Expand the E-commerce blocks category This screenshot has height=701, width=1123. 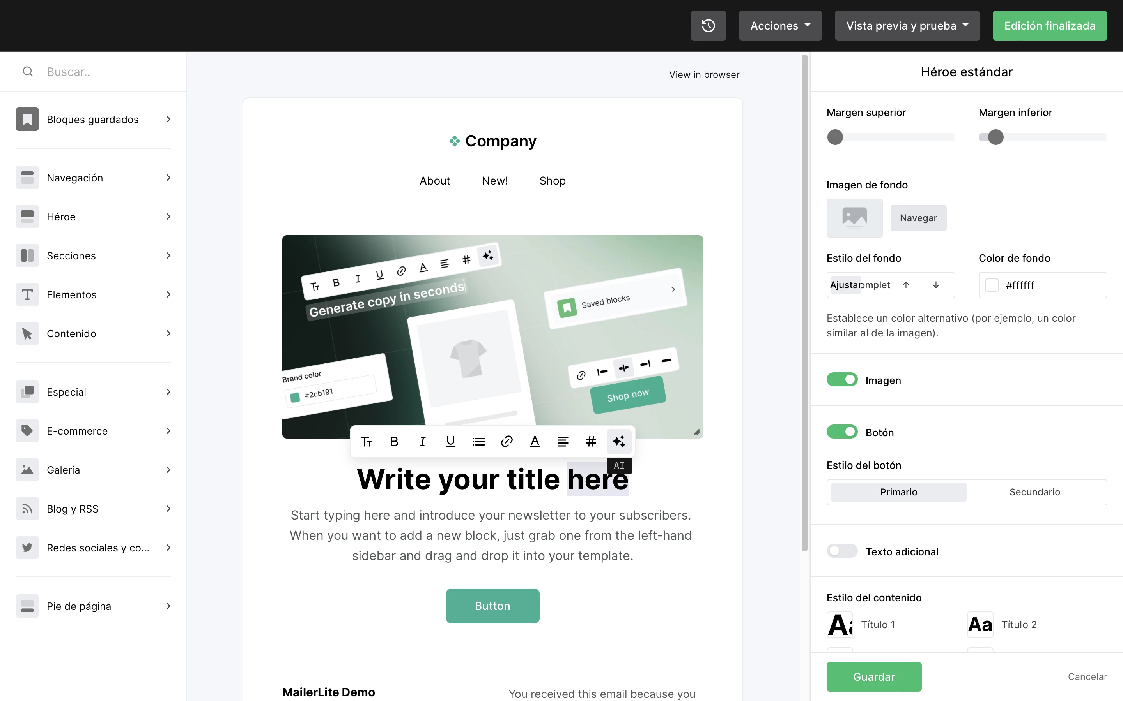click(93, 431)
